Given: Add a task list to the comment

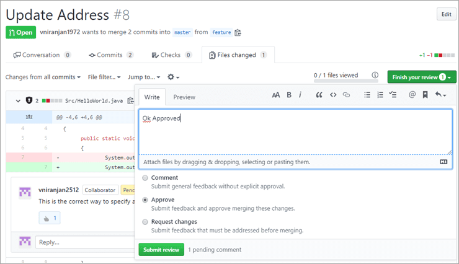Looking at the screenshot, I should click(393, 95).
